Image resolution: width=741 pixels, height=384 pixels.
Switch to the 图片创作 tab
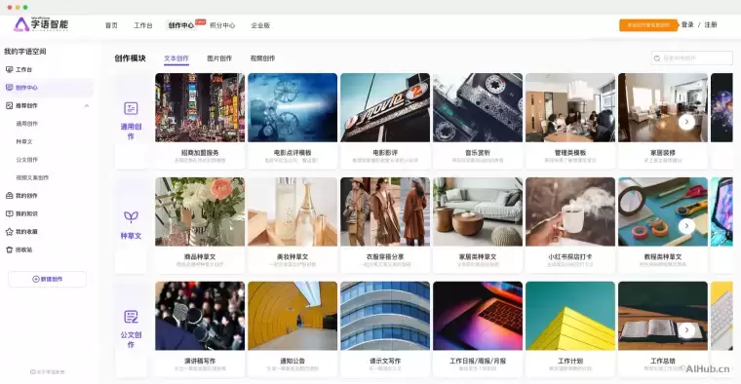coord(219,58)
